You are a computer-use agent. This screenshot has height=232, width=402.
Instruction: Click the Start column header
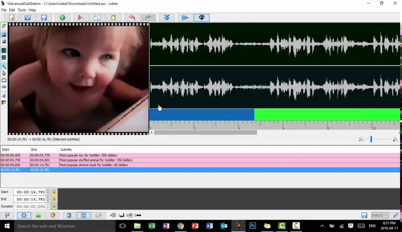coord(5,150)
